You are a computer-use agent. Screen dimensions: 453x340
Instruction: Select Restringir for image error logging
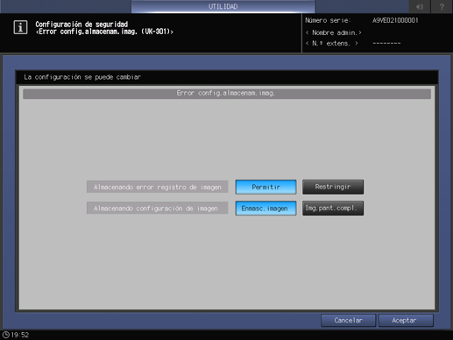(333, 187)
